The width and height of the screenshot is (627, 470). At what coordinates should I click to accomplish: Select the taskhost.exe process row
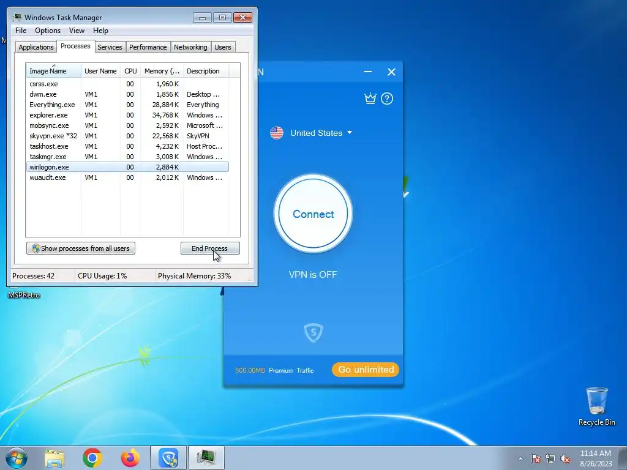pyautogui.click(x=127, y=146)
